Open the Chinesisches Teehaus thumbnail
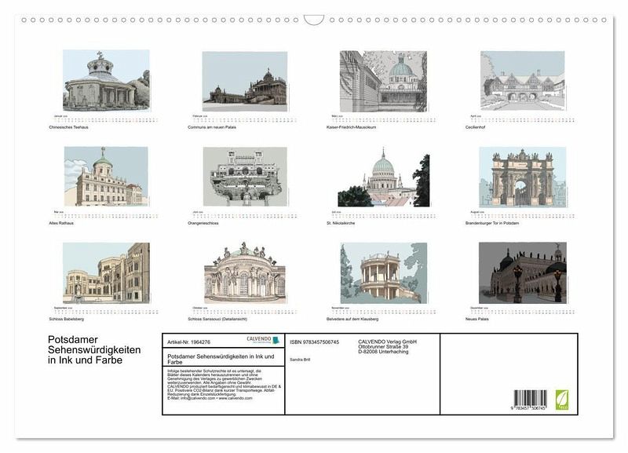Image resolution: width=628 pixels, height=453 pixels. pos(106,80)
